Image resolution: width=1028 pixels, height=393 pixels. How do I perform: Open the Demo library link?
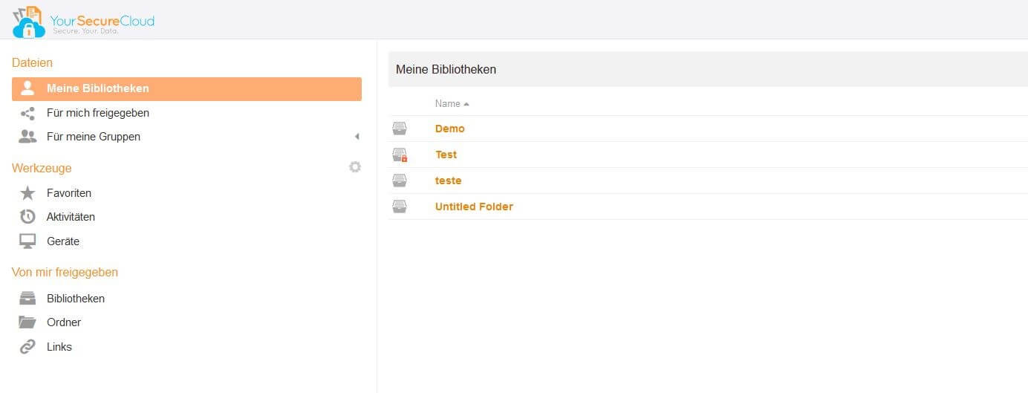click(449, 129)
